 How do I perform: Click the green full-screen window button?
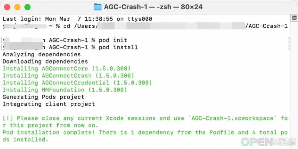(x=28, y=7)
